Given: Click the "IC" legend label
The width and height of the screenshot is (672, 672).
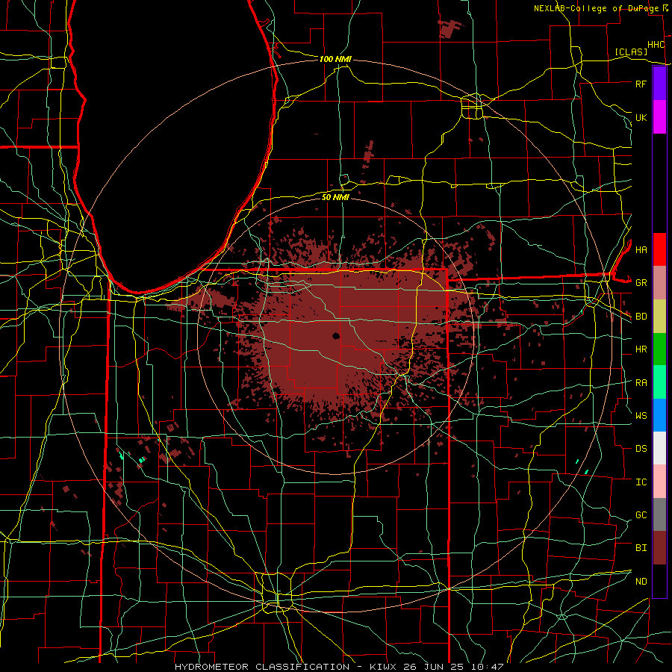Looking at the screenshot, I should (x=641, y=482).
